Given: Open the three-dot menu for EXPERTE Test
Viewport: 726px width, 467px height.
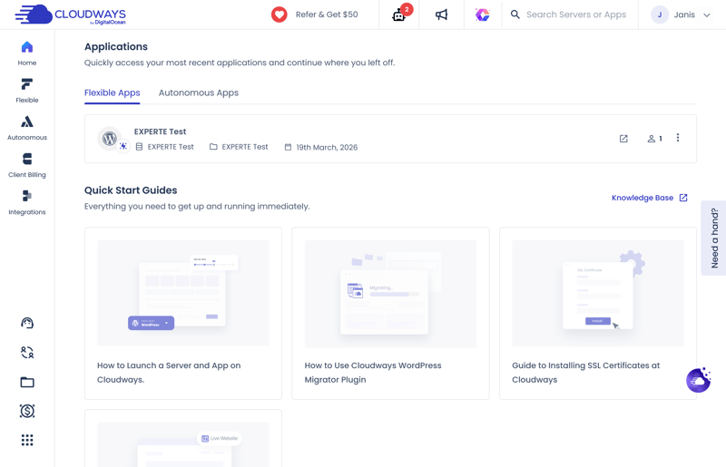Looking at the screenshot, I should tap(678, 138).
